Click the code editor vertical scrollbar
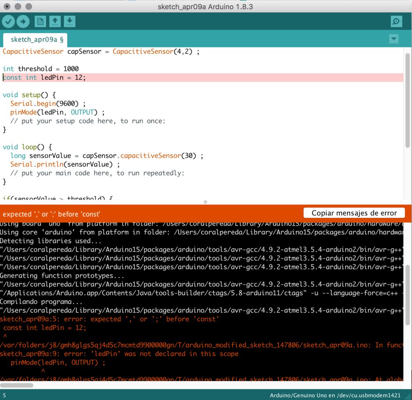The width and height of the screenshot is (412, 400). tap(407, 101)
